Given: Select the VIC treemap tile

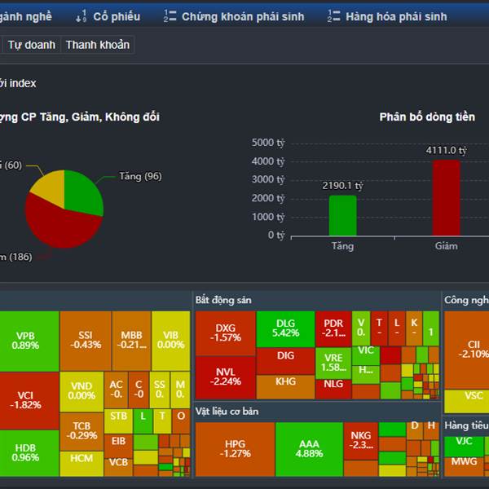Looking at the screenshot, I should 366,355.
